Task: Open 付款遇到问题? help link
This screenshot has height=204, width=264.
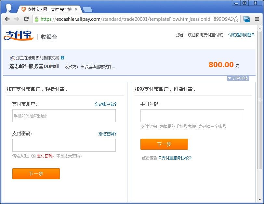Action: 241,35
